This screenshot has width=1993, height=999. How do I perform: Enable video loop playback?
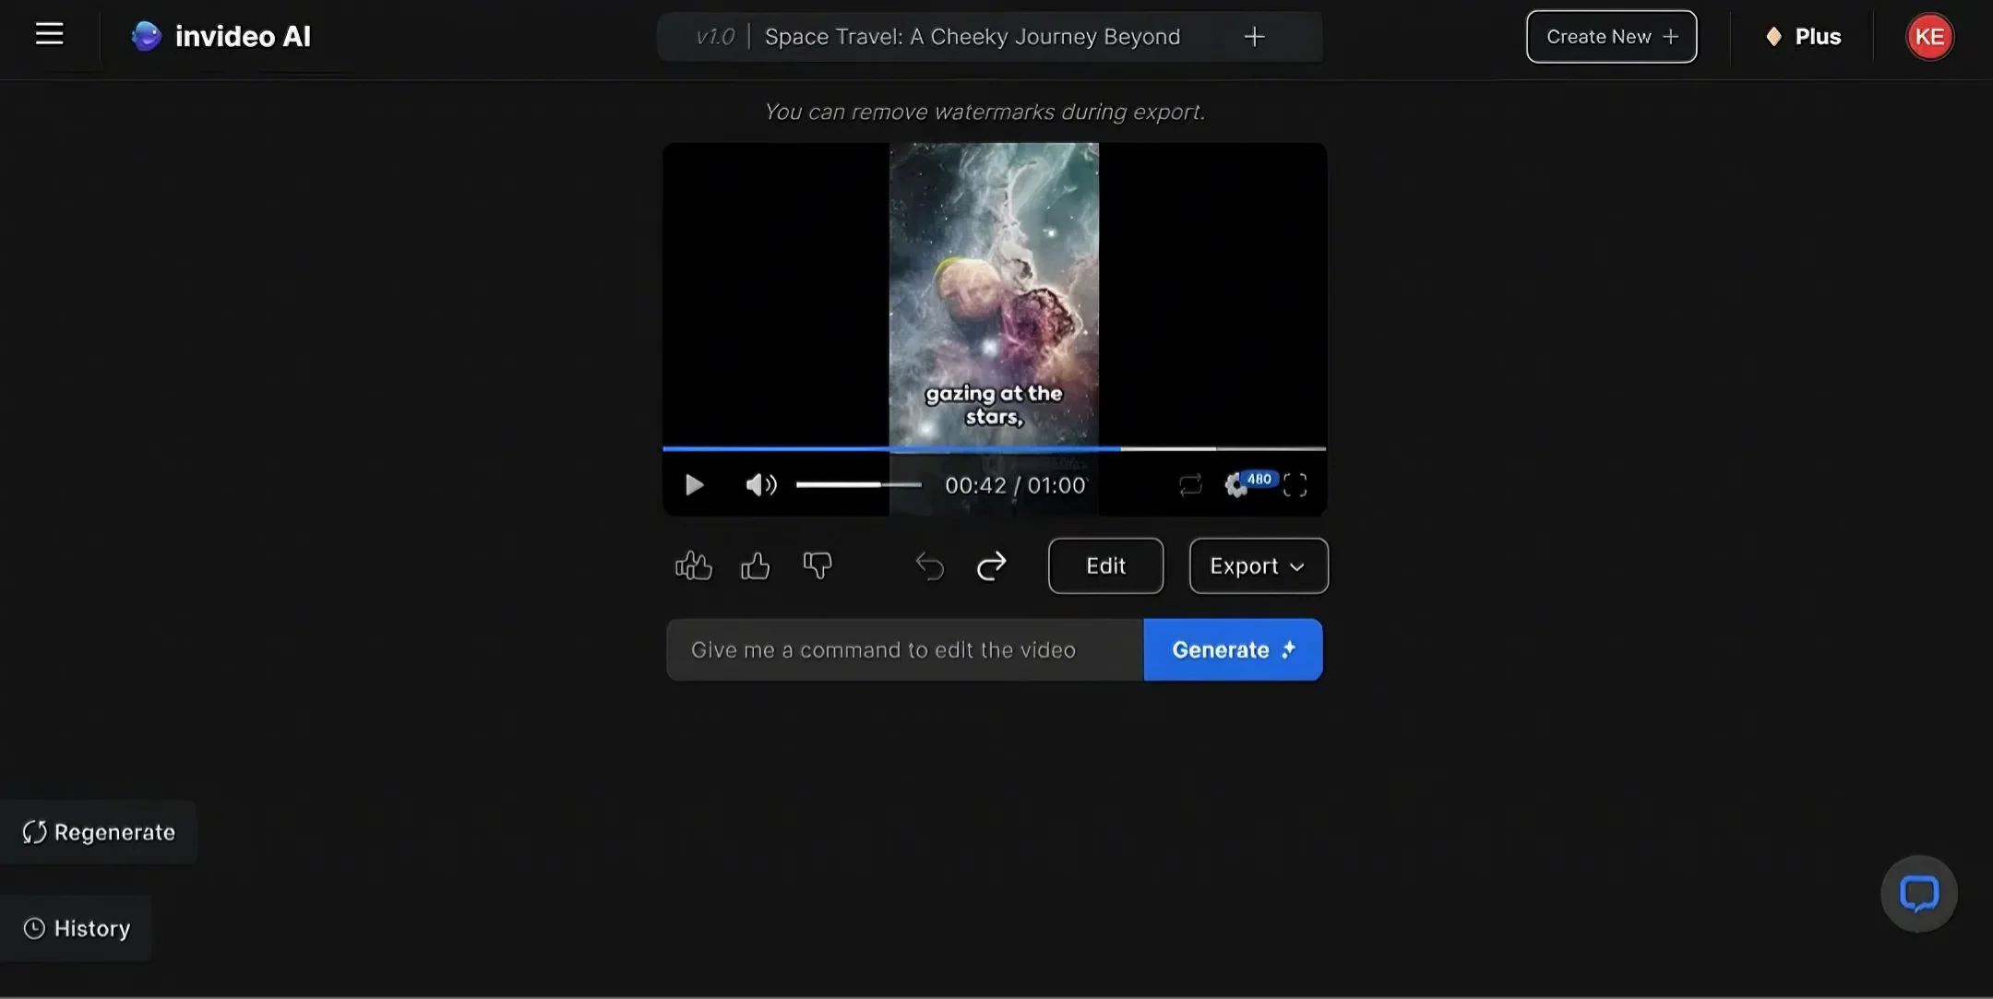[1190, 484]
